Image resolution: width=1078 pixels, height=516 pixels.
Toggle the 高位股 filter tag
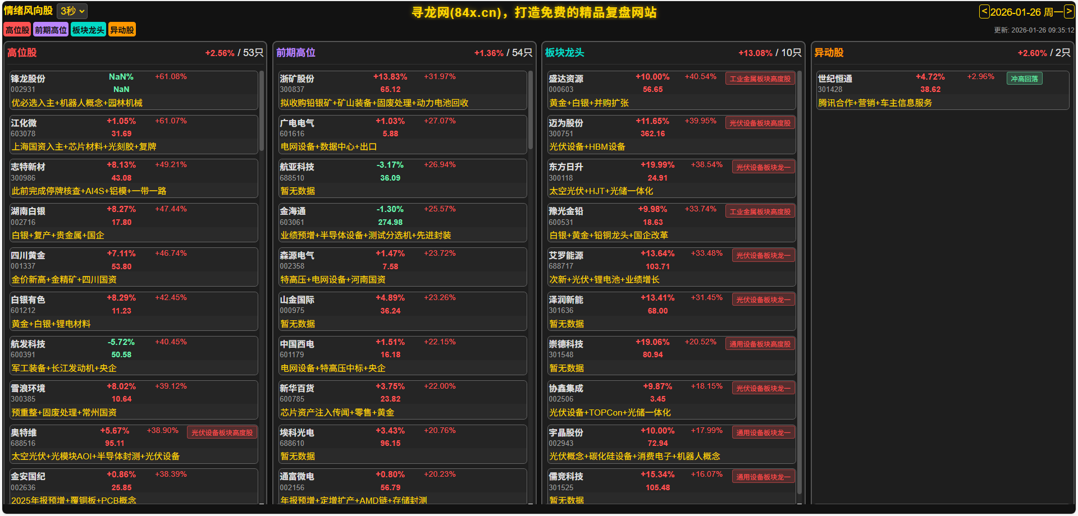(x=17, y=30)
